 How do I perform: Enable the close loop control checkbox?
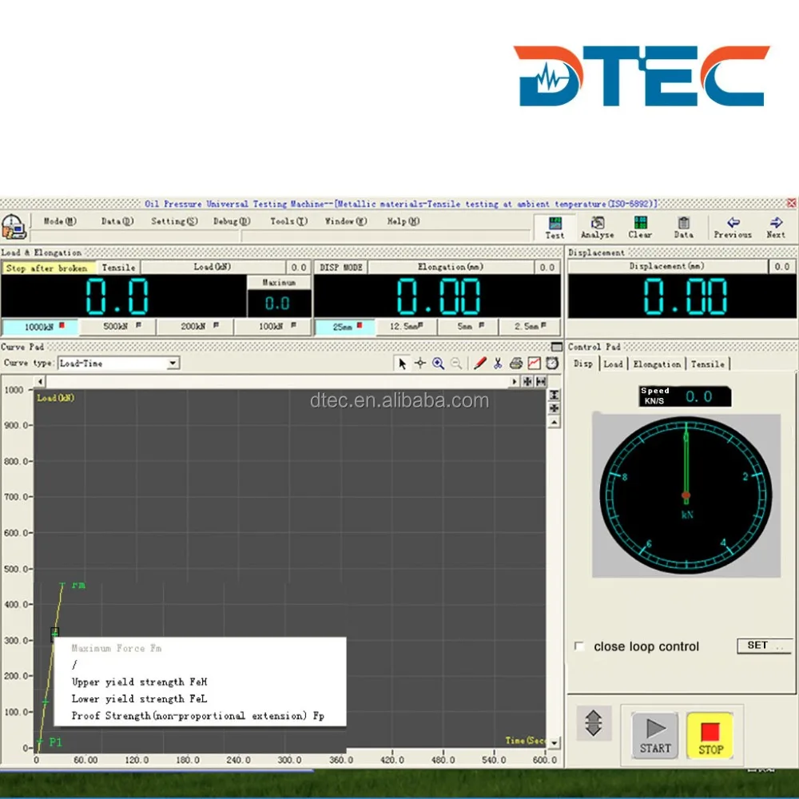pyautogui.click(x=579, y=646)
